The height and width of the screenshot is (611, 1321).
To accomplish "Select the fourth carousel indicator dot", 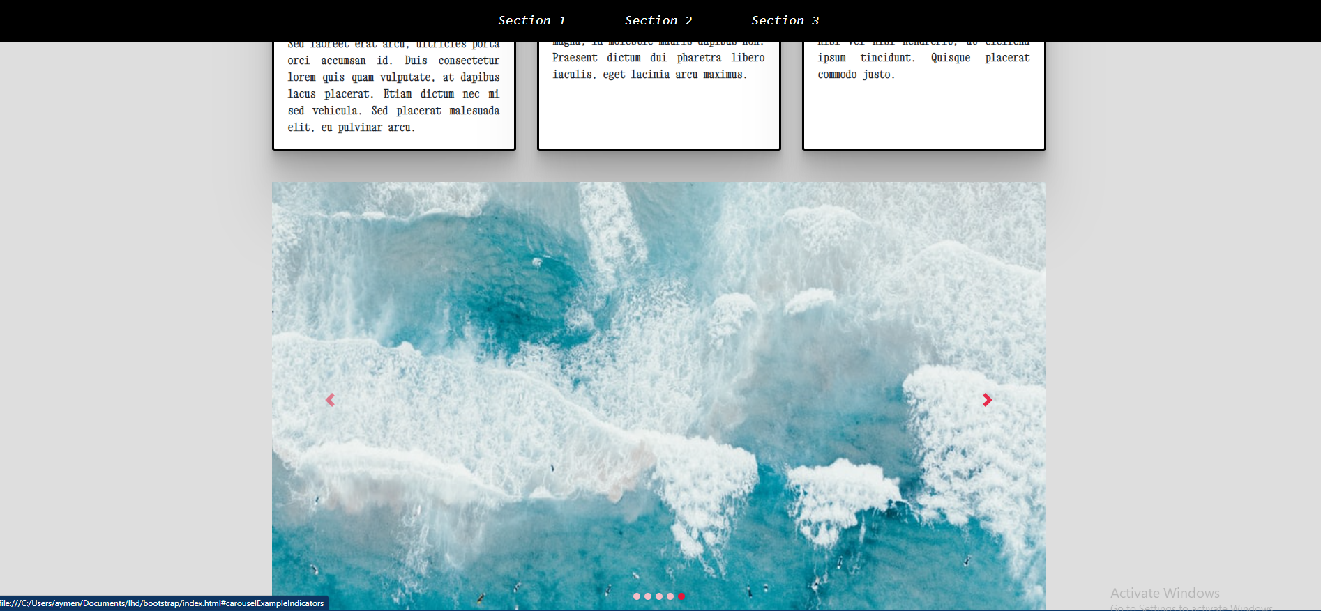I will pos(670,596).
